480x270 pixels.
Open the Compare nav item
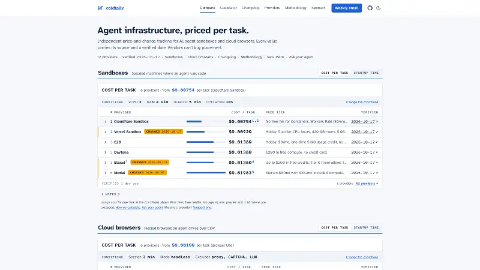208,8
